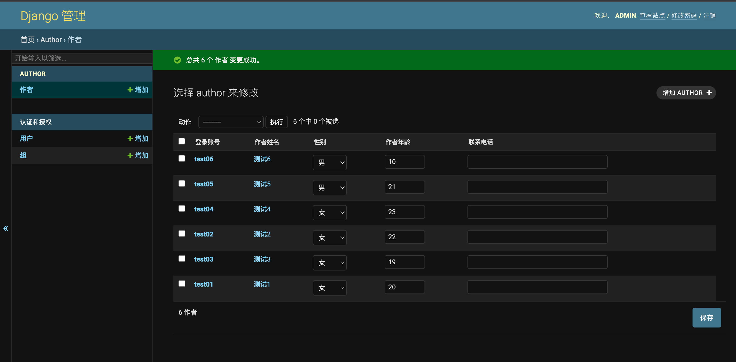Click the 增加 AUTHOR button

(x=686, y=93)
